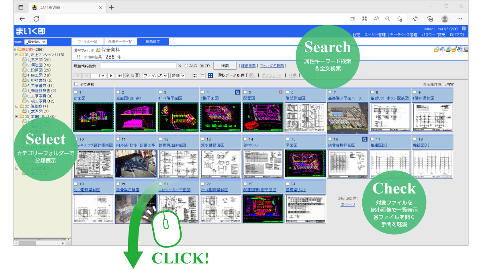Enable the 全て選択 select-all checkbox

(x=76, y=83)
